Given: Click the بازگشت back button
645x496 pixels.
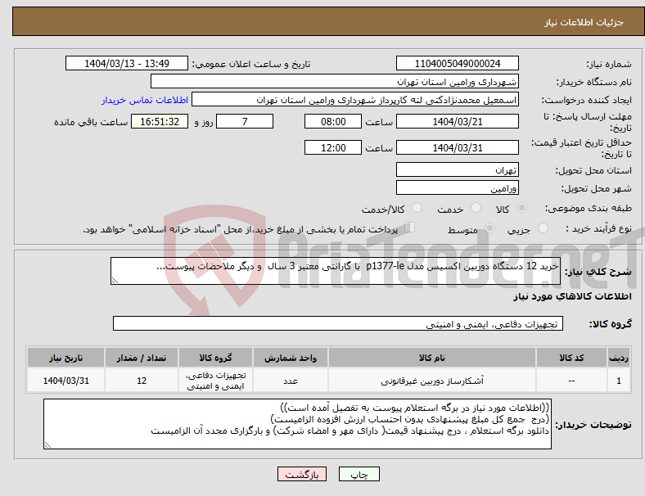Looking at the screenshot, I should (x=302, y=474).
